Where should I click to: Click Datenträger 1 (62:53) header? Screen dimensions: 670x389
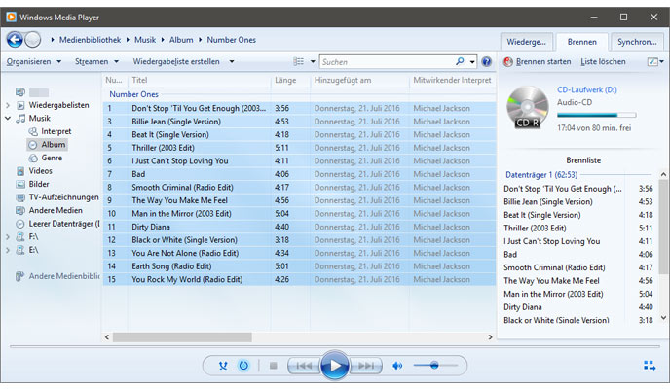tap(541, 175)
